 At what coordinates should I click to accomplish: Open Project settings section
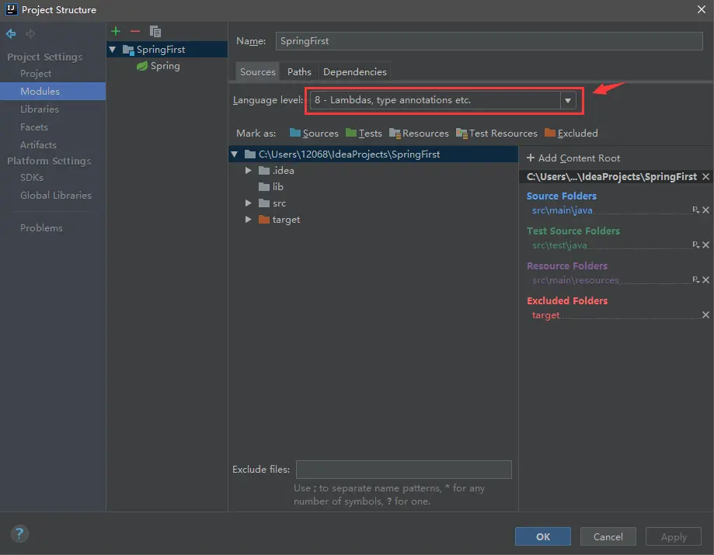click(36, 74)
